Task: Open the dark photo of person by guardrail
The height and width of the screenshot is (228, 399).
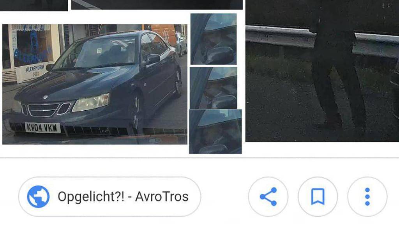Action: 322,71
